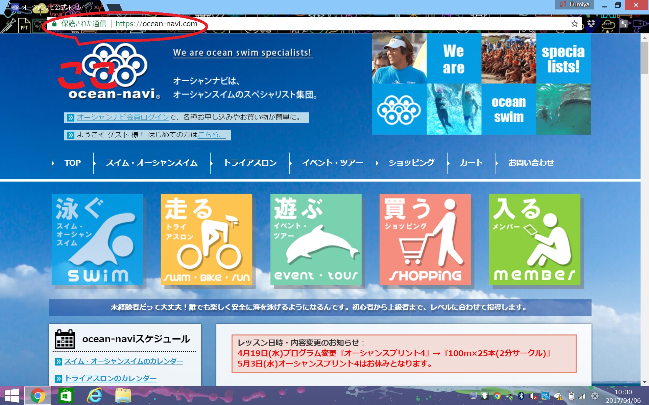This screenshot has width=649, height=405.
Task: Select トライアスロン in navigation menu
Action: click(x=250, y=163)
